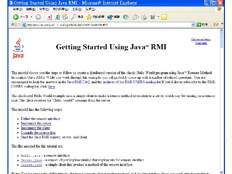The width and height of the screenshot is (232, 174).
Task: Click the Windows flag logo in the menu bar
Action: 219,9
